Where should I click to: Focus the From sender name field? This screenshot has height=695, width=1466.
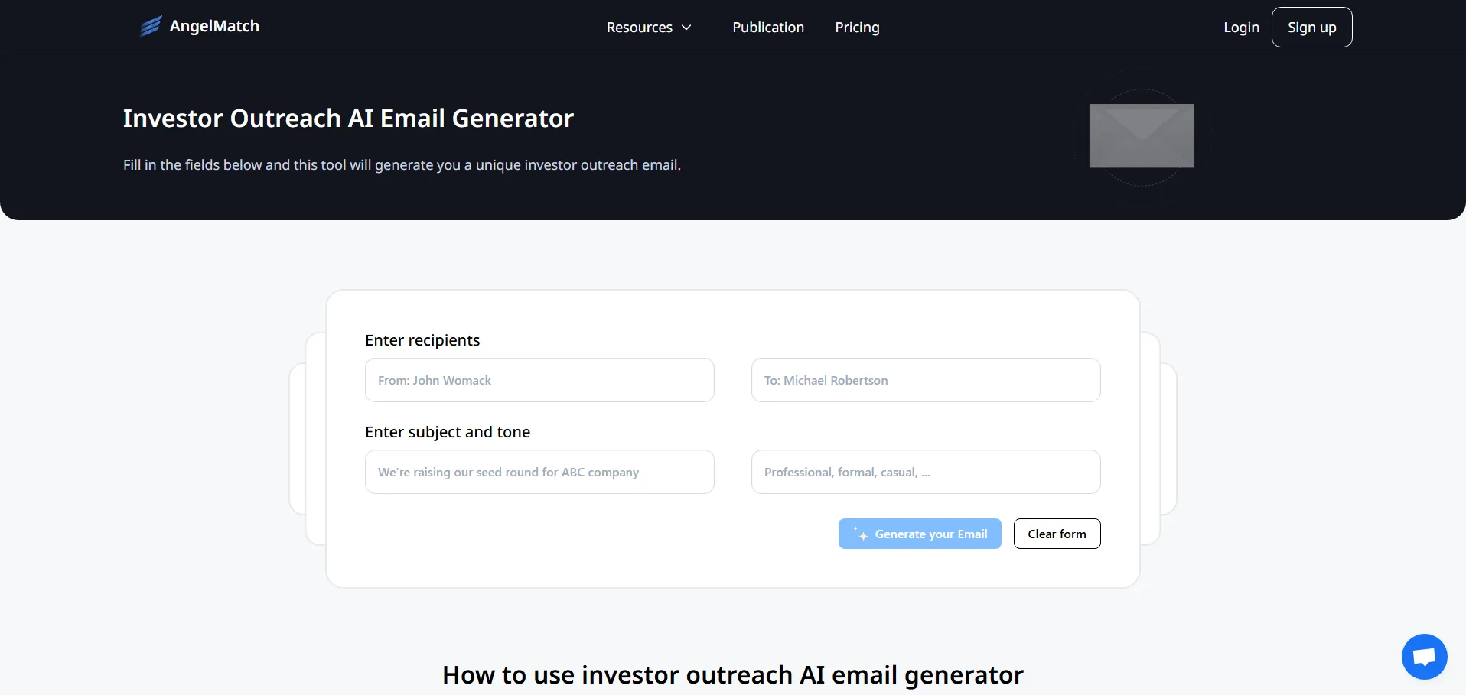[x=539, y=380]
